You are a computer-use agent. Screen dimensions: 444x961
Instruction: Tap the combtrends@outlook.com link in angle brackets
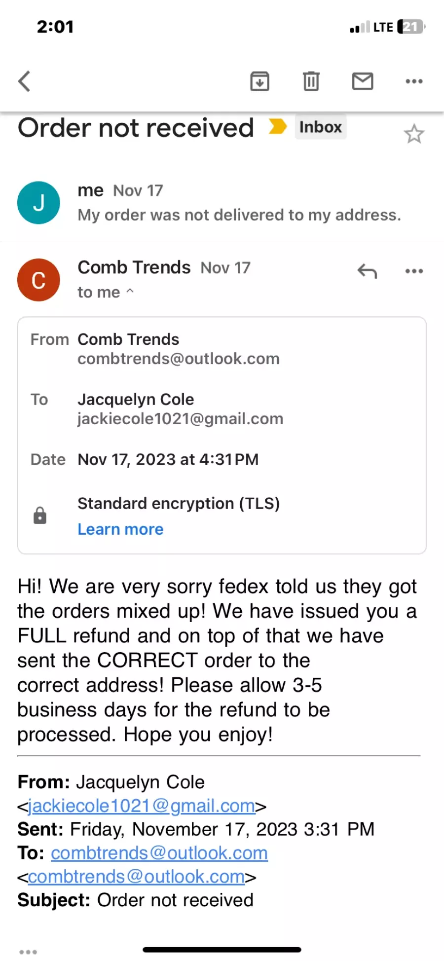(x=136, y=877)
